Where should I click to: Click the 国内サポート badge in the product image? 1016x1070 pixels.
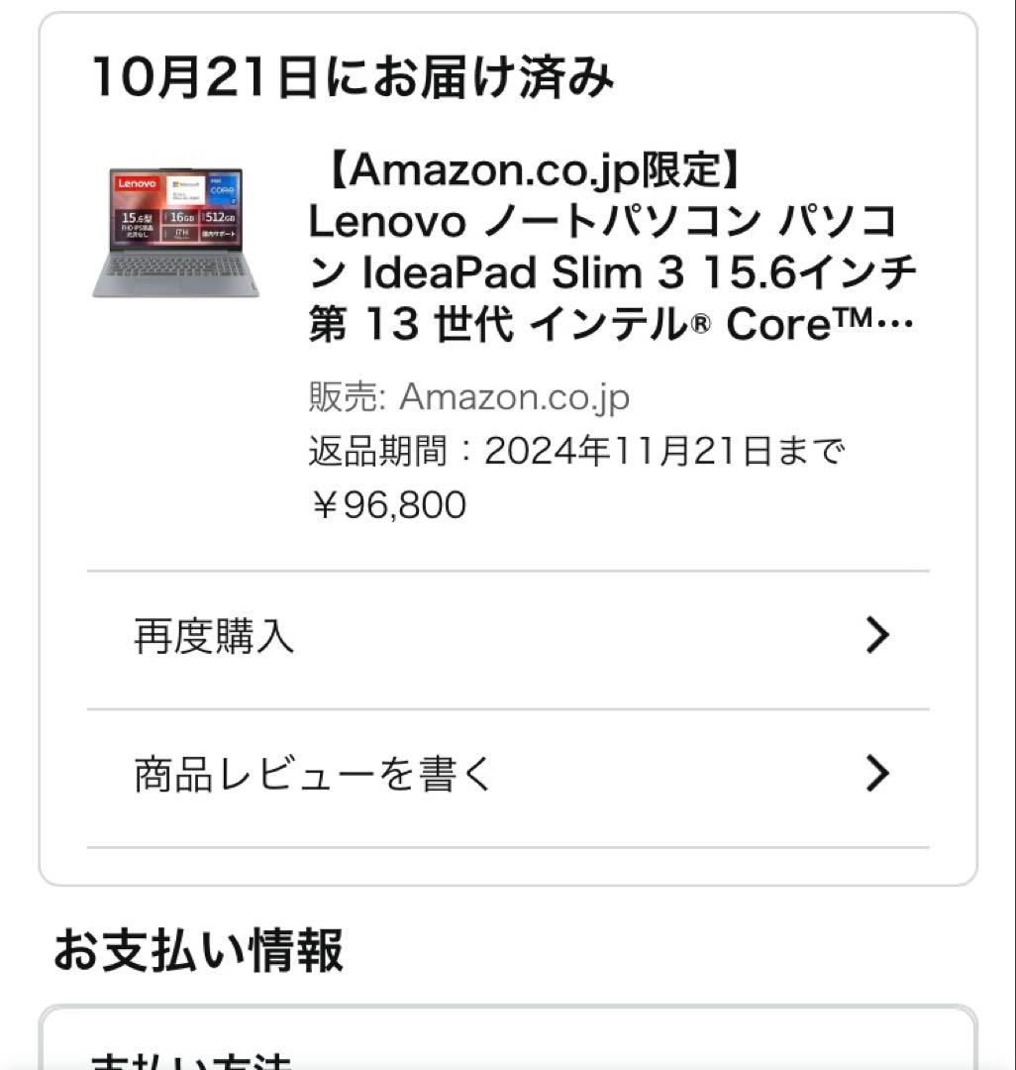coord(219,234)
